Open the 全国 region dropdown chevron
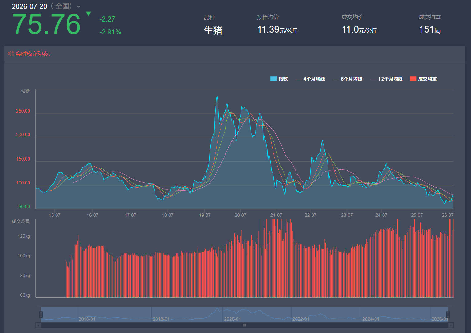 (78, 6)
